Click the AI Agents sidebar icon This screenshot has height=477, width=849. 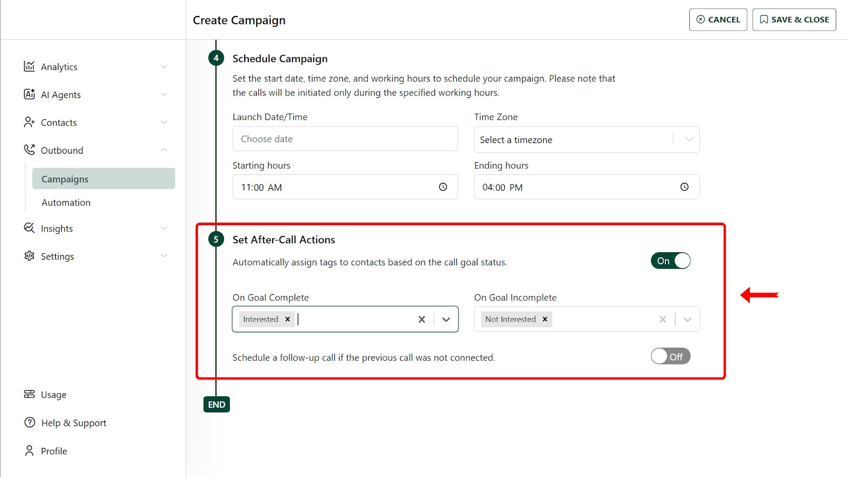pyautogui.click(x=29, y=94)
